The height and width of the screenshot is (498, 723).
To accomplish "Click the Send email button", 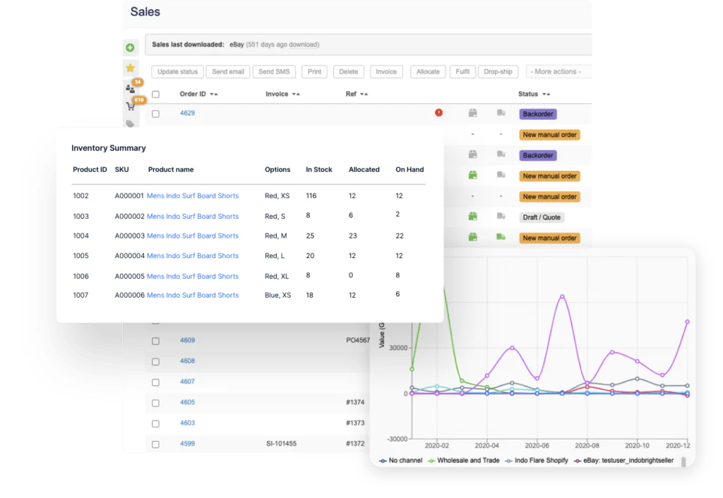I will click(228, 71).
